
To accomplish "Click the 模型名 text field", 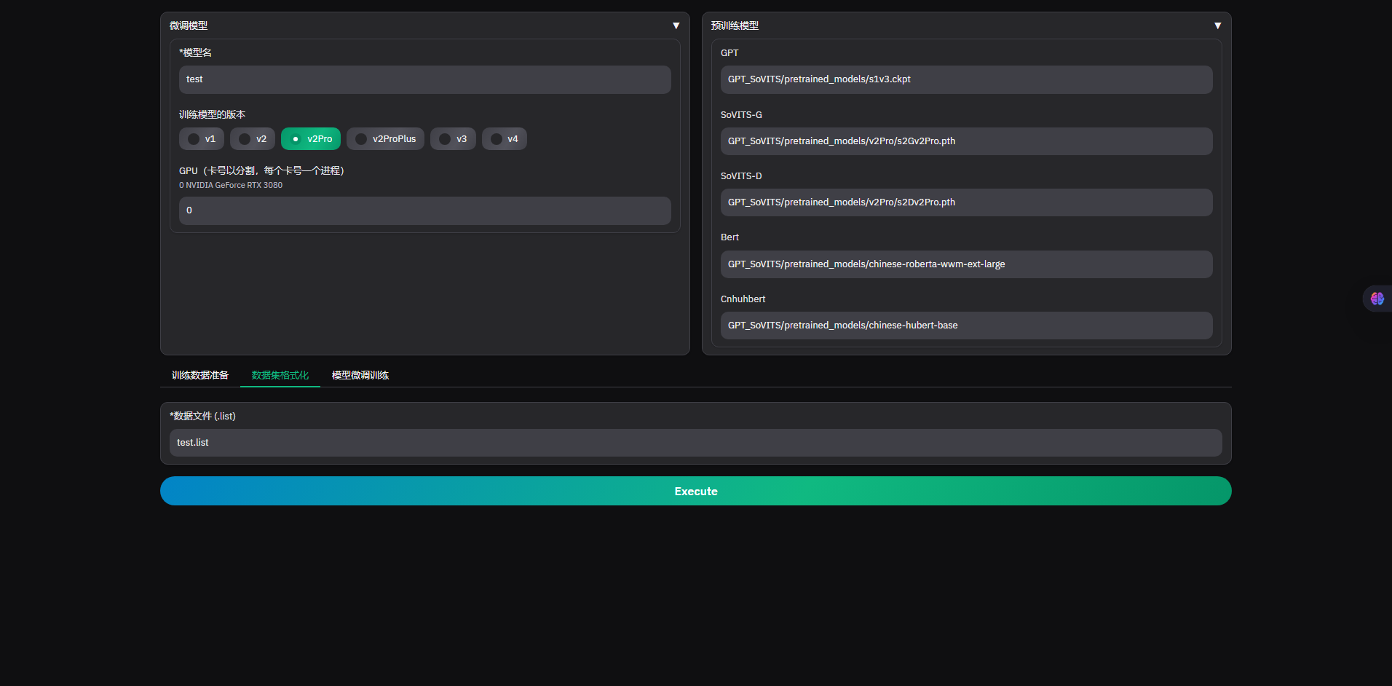I will point(424,79).
